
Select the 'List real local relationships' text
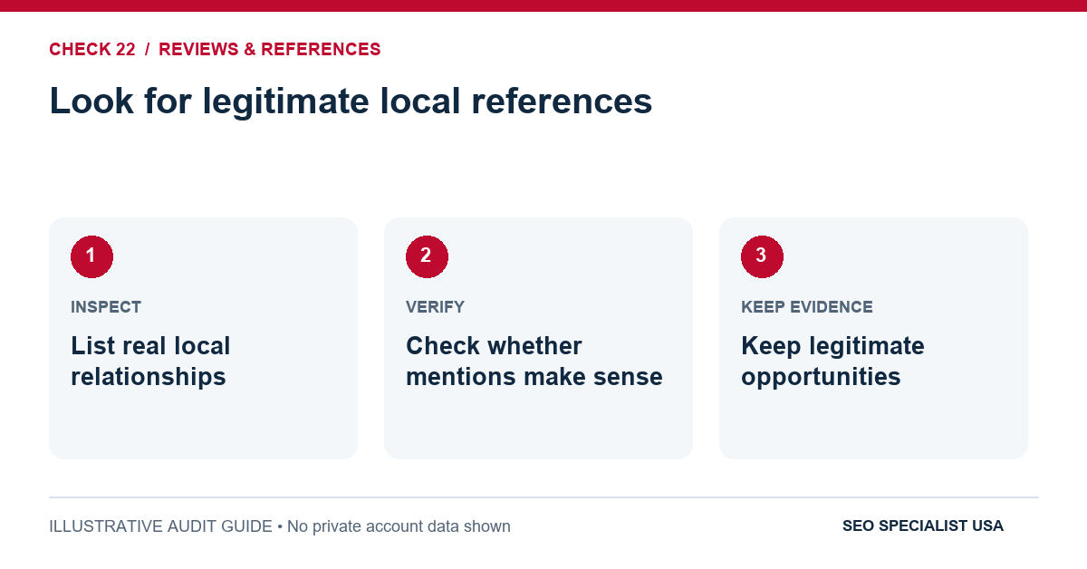click(150, 361)
